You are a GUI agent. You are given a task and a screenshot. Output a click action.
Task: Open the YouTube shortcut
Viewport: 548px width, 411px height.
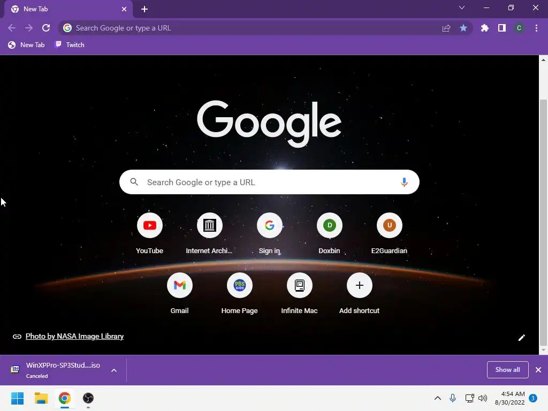pos(150,225)
